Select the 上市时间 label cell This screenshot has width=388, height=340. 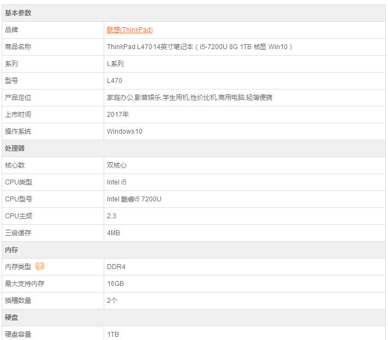(x=53, y=115)
